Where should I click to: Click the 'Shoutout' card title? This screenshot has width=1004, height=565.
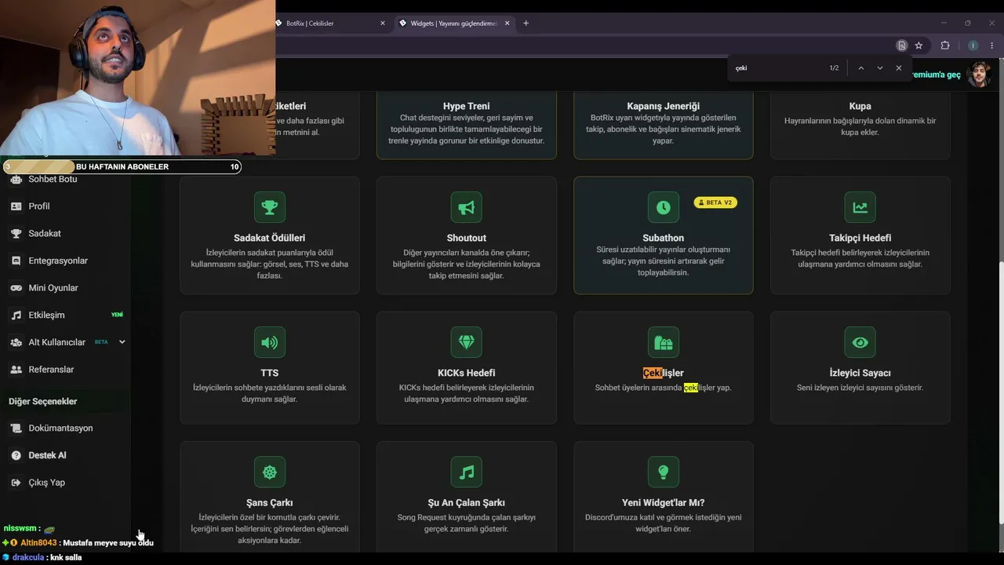(x=467, y=238)
